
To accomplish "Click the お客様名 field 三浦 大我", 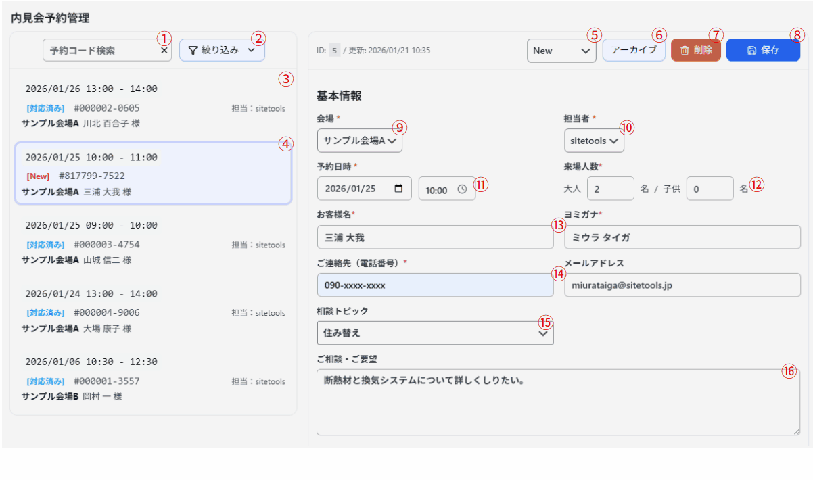I will [x=435, y=237].
